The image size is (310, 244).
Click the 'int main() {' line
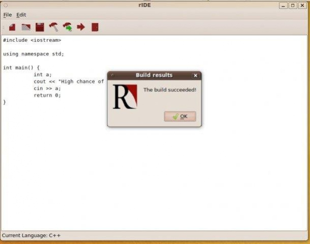coord(21,68)
